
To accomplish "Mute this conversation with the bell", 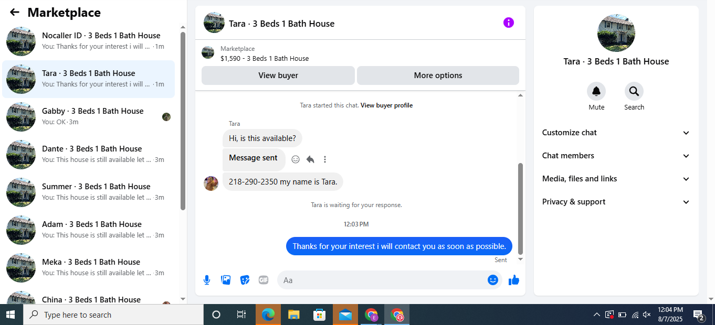I will (596, 91).
